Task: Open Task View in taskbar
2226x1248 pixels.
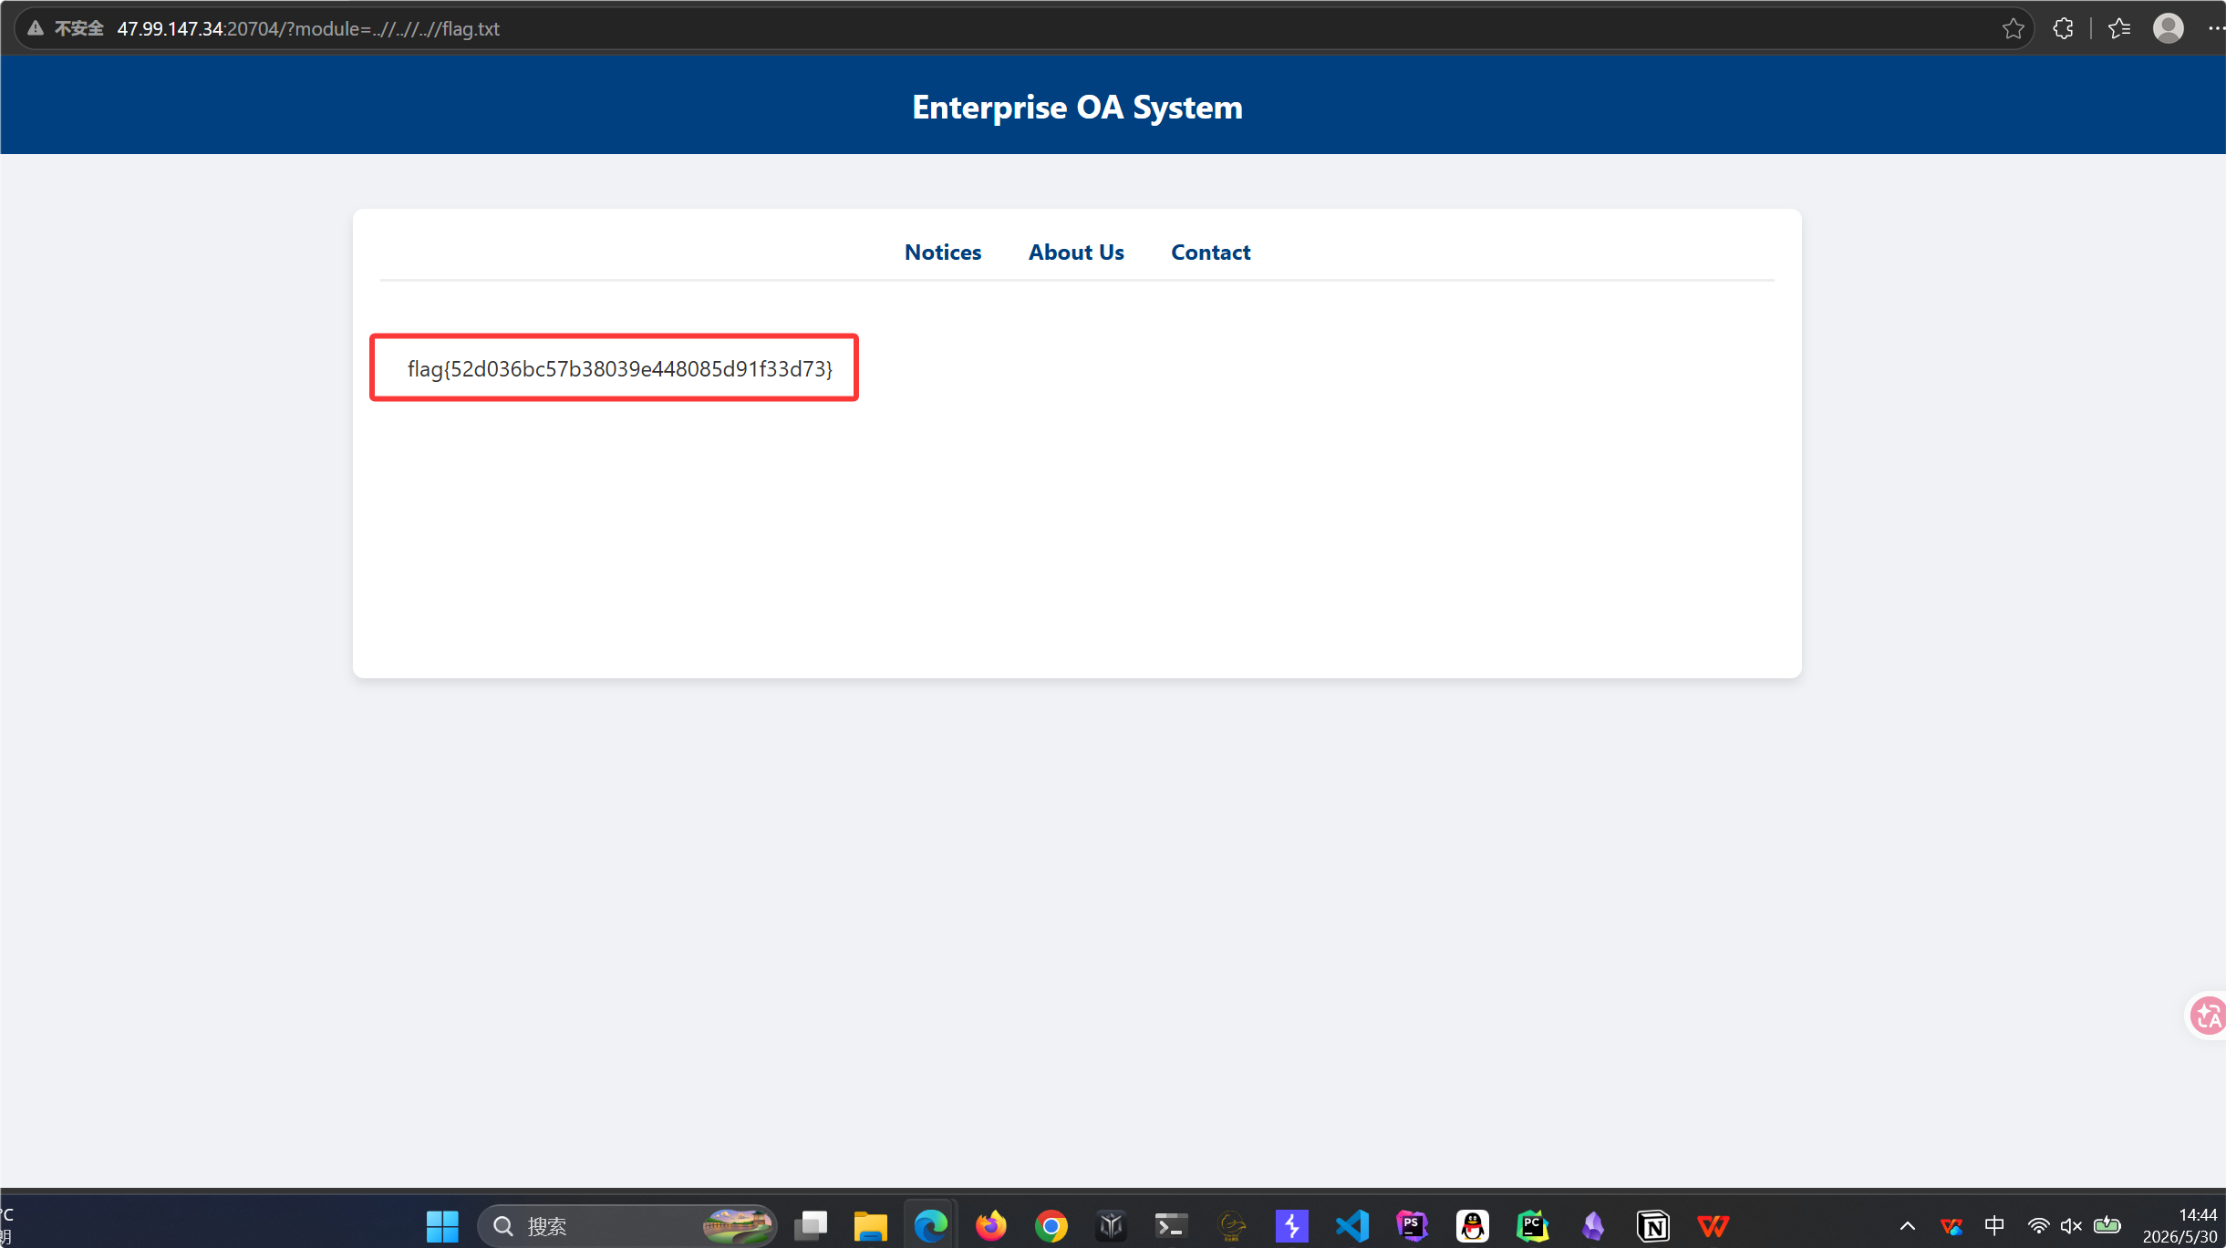Action: click(x=810, y=1226)
